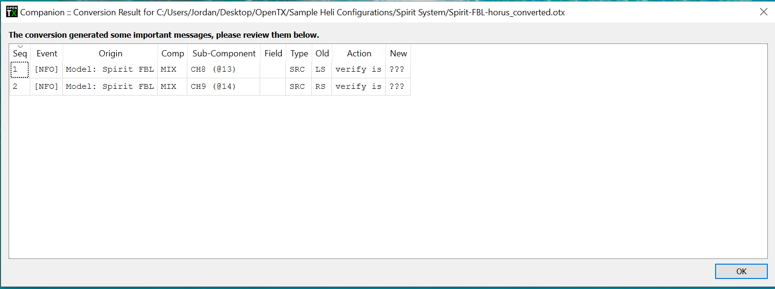
Task: Click the LS old value cell
Action: pos(321,70)
